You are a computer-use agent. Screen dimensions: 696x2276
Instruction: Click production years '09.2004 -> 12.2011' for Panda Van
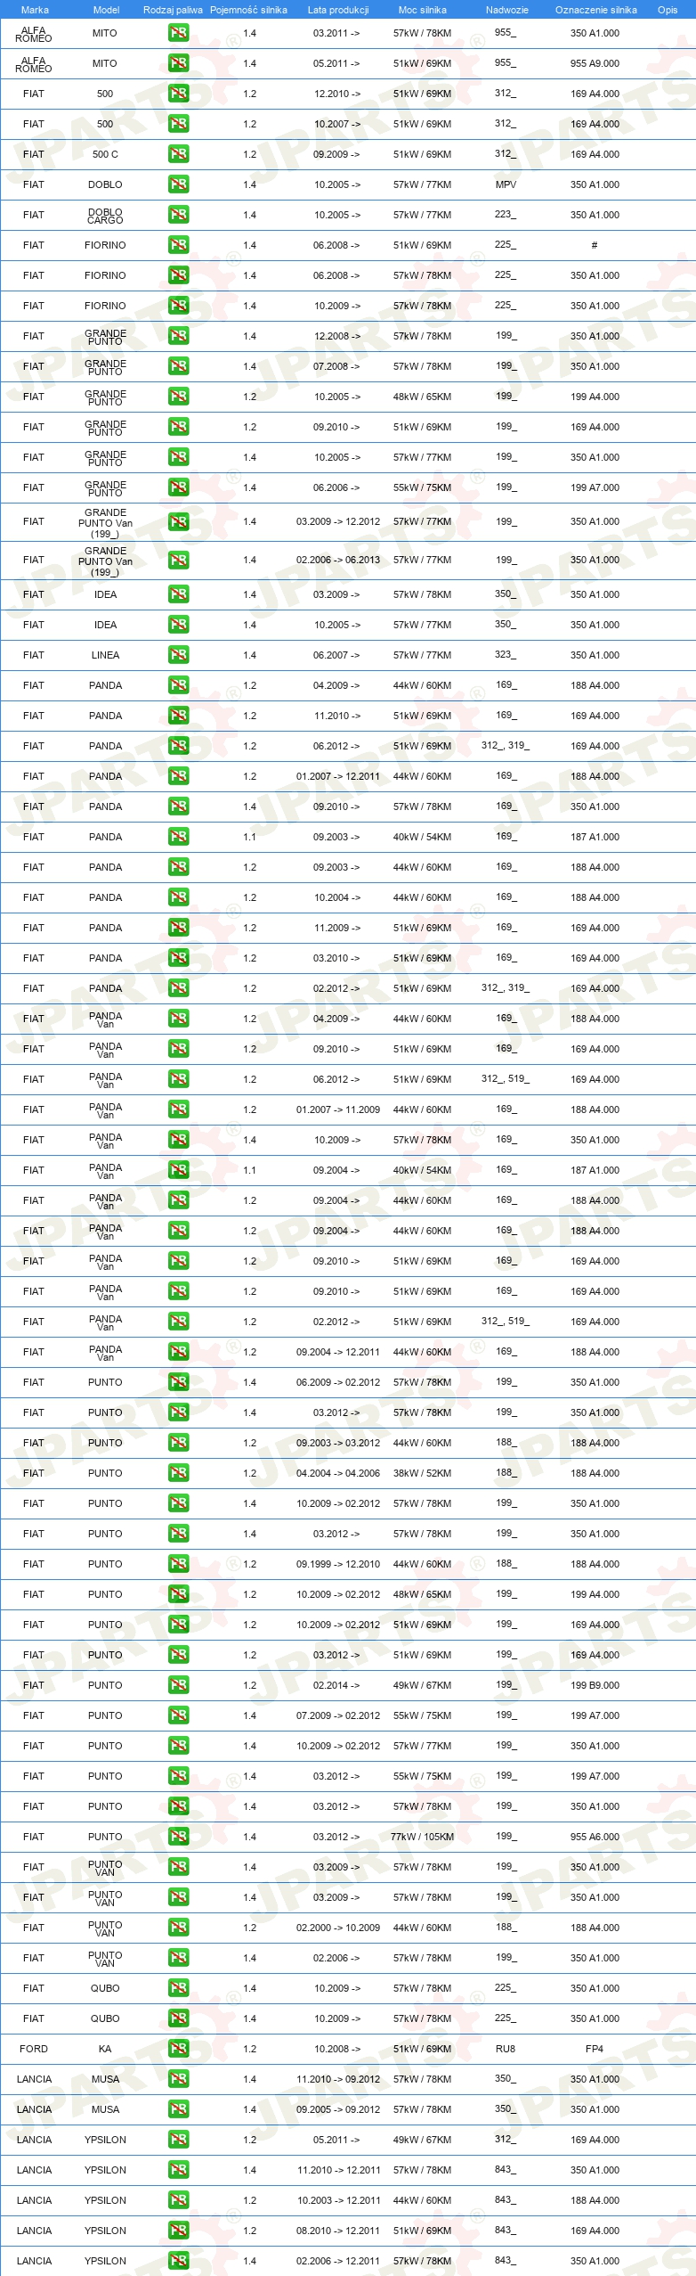coord(338,1352)
